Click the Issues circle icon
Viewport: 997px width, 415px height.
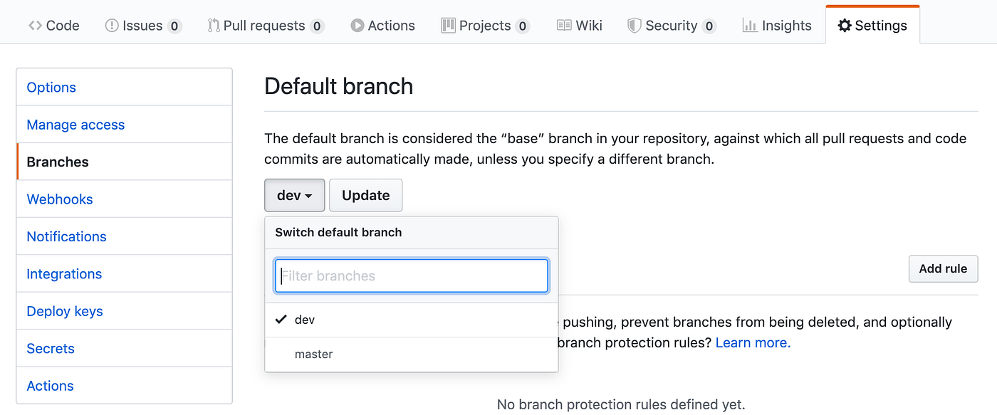coord(112,26)
